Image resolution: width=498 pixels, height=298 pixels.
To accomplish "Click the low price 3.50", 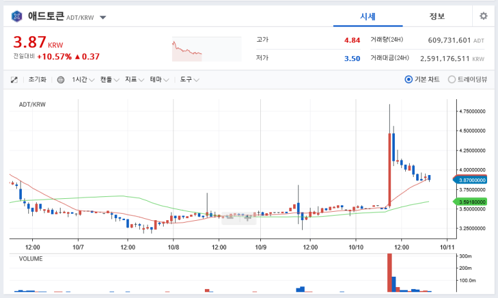I will pyautogui.click(x=352, y=59).
